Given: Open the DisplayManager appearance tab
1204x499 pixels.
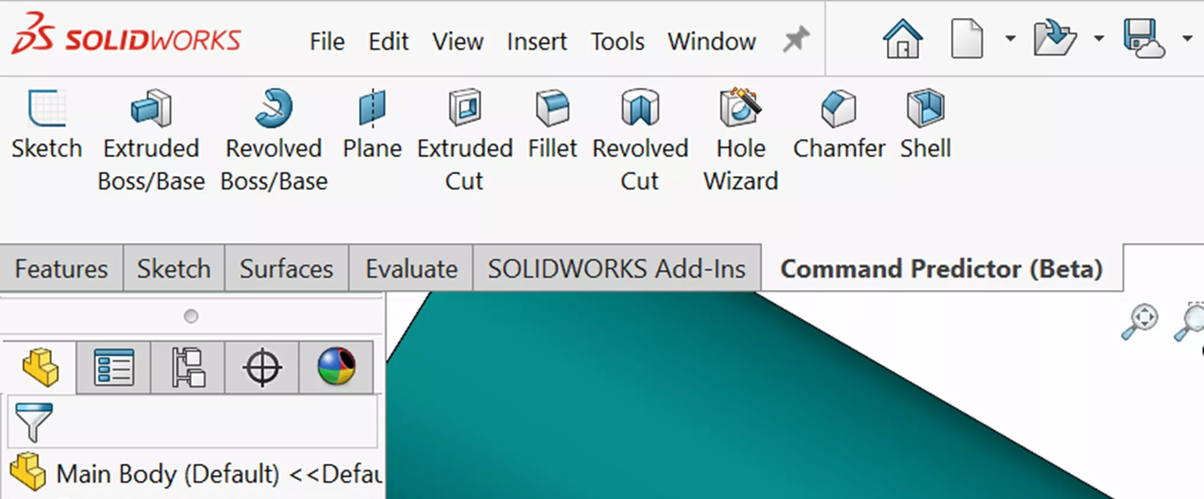Looking at the screenshot, I should [336, 367].
